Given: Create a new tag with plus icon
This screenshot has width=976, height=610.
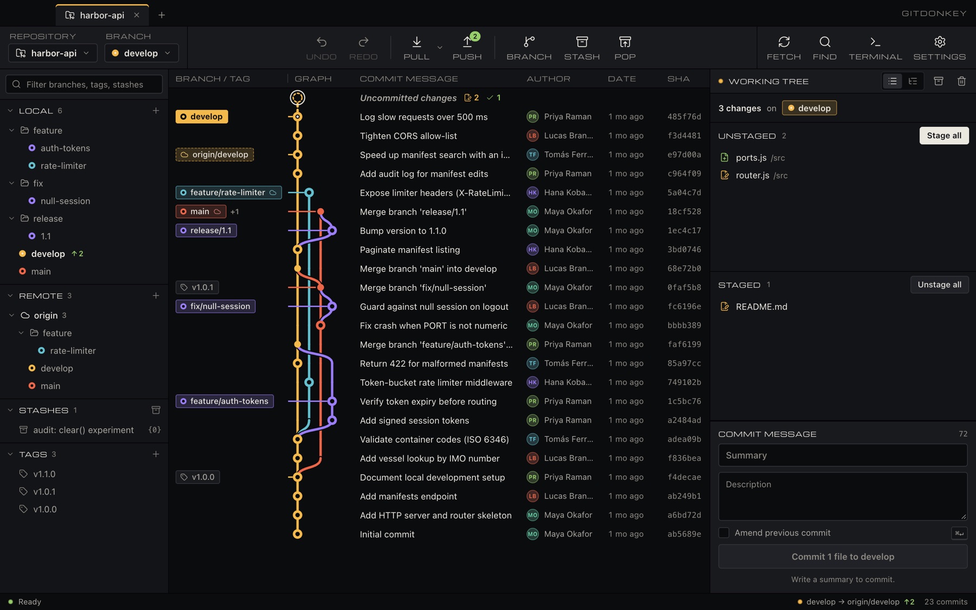Looking at the screenshot, I should tap(156, 454).
